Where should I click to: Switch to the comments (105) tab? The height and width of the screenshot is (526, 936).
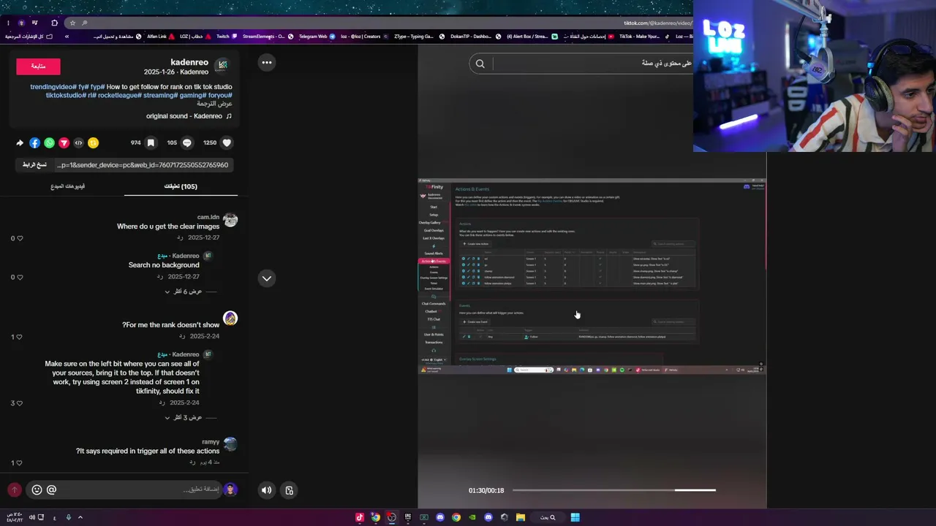click(181, 186)
